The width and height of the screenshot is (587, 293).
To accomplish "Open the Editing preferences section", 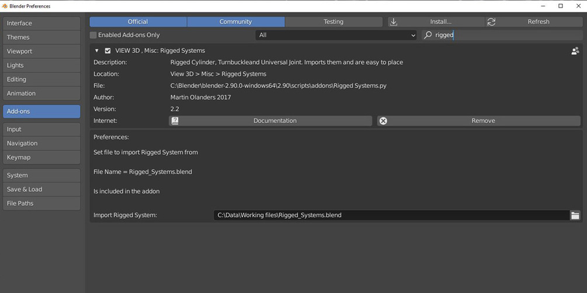I will point(41,79).
